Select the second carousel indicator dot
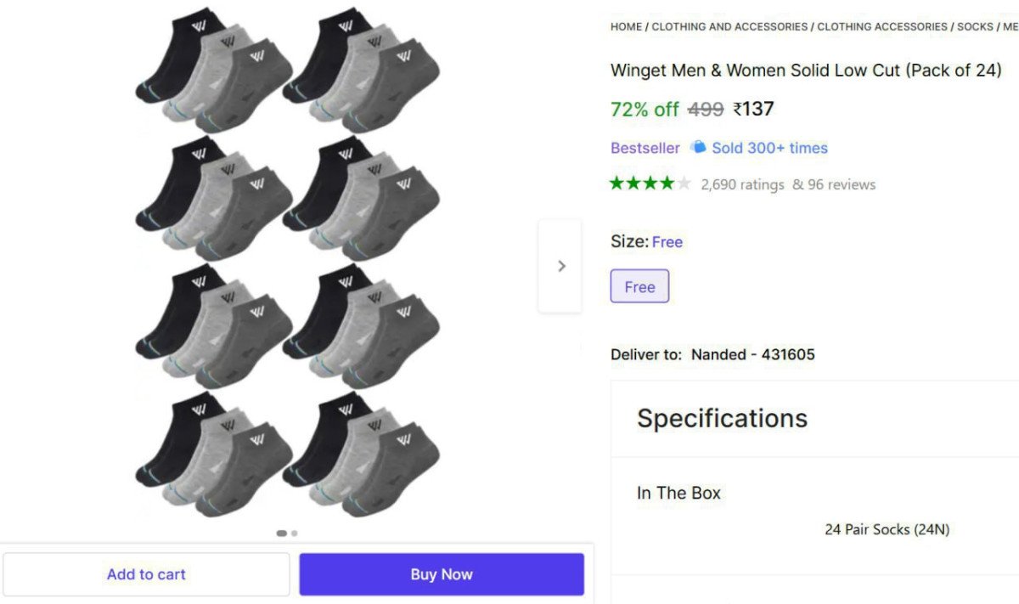The height and width of the screenshot is (604, 1019). point(295,533)
